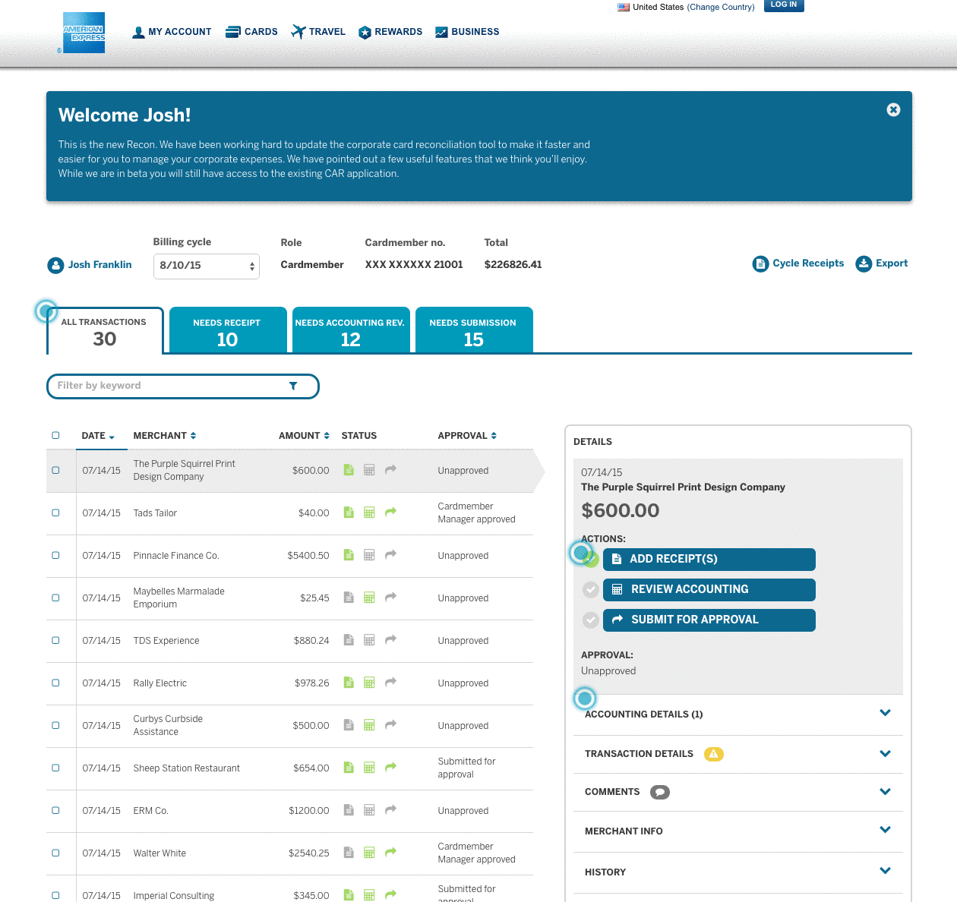Switch to Needs Accounting Rev. tab
Image resolution: width=957 pixels, height=902 pixels.
tap(351, 330)
